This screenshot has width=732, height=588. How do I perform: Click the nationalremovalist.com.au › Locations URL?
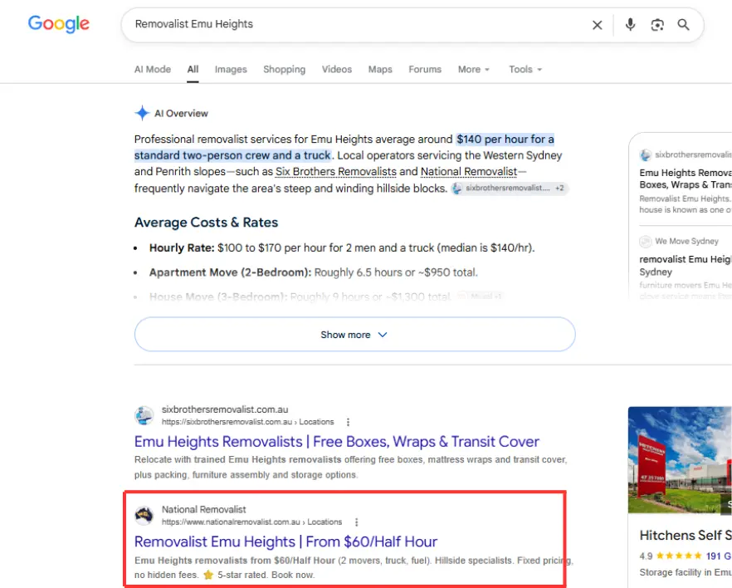252,522
